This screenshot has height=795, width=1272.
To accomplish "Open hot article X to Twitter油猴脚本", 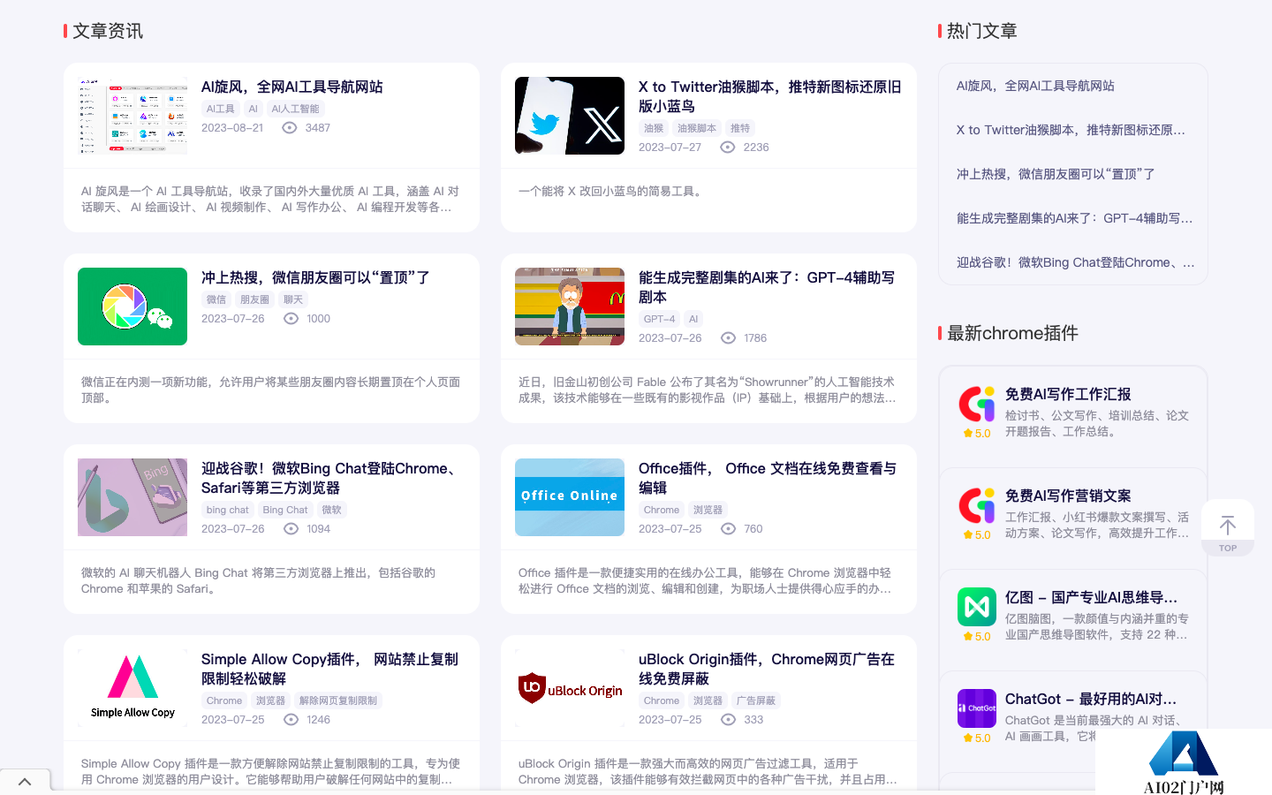I will point(1071,130).
